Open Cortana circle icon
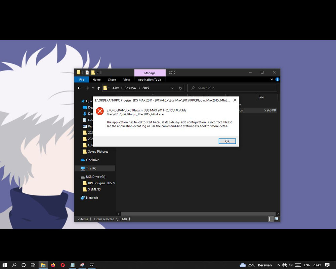The height and width of the screenshot is (269, 336). (24, 265)
